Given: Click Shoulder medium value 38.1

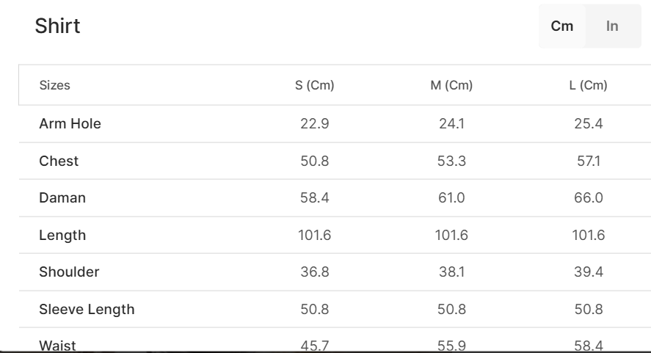Looking at the screenshot, I should point(451,272).
